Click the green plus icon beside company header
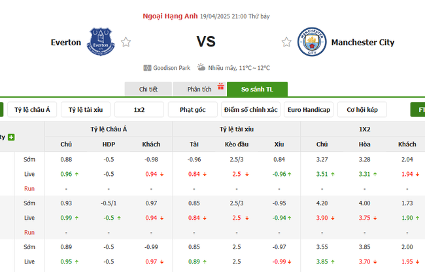 (x=11, y=137)
